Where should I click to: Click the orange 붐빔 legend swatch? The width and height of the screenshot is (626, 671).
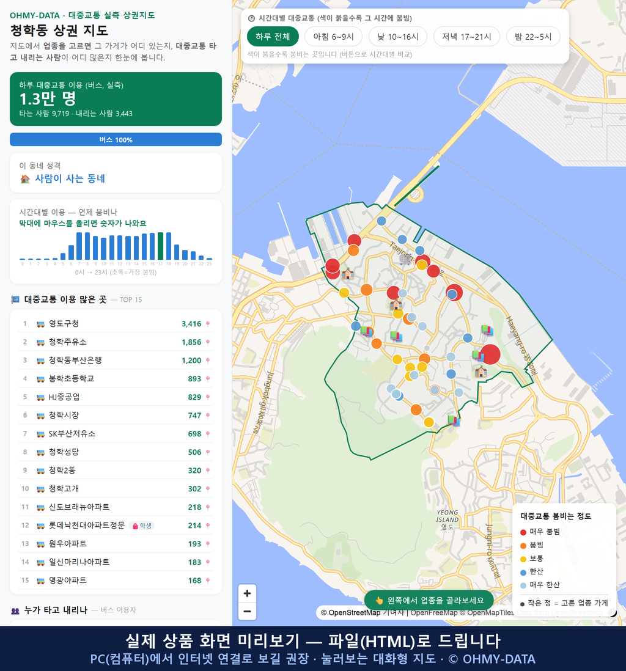coord(523,546)
